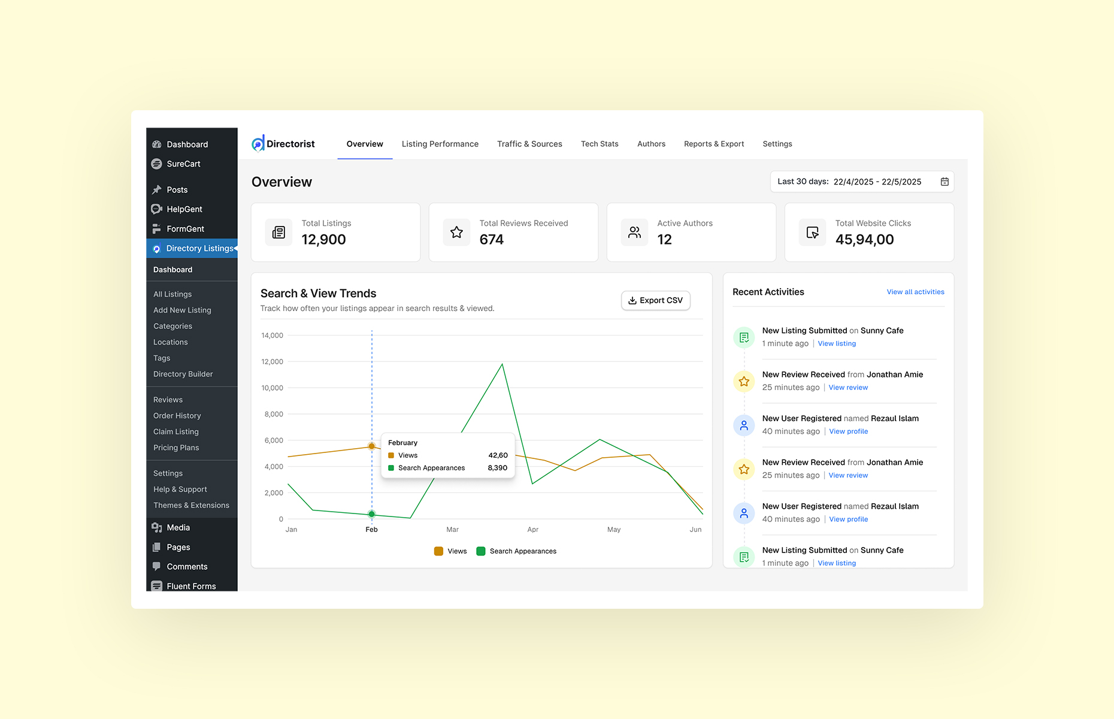Click the Fluent Forms sidebar icon
This screenshot has height=719, width=1114.
(x=157, y=585)
